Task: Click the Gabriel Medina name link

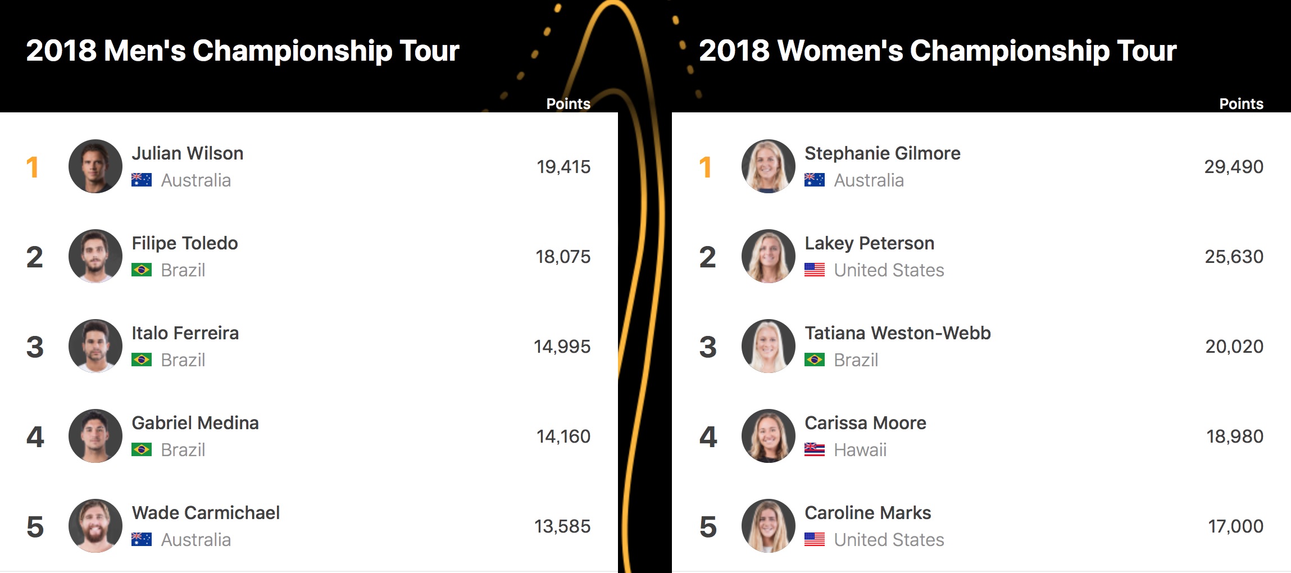Action: tap(195, 423)
